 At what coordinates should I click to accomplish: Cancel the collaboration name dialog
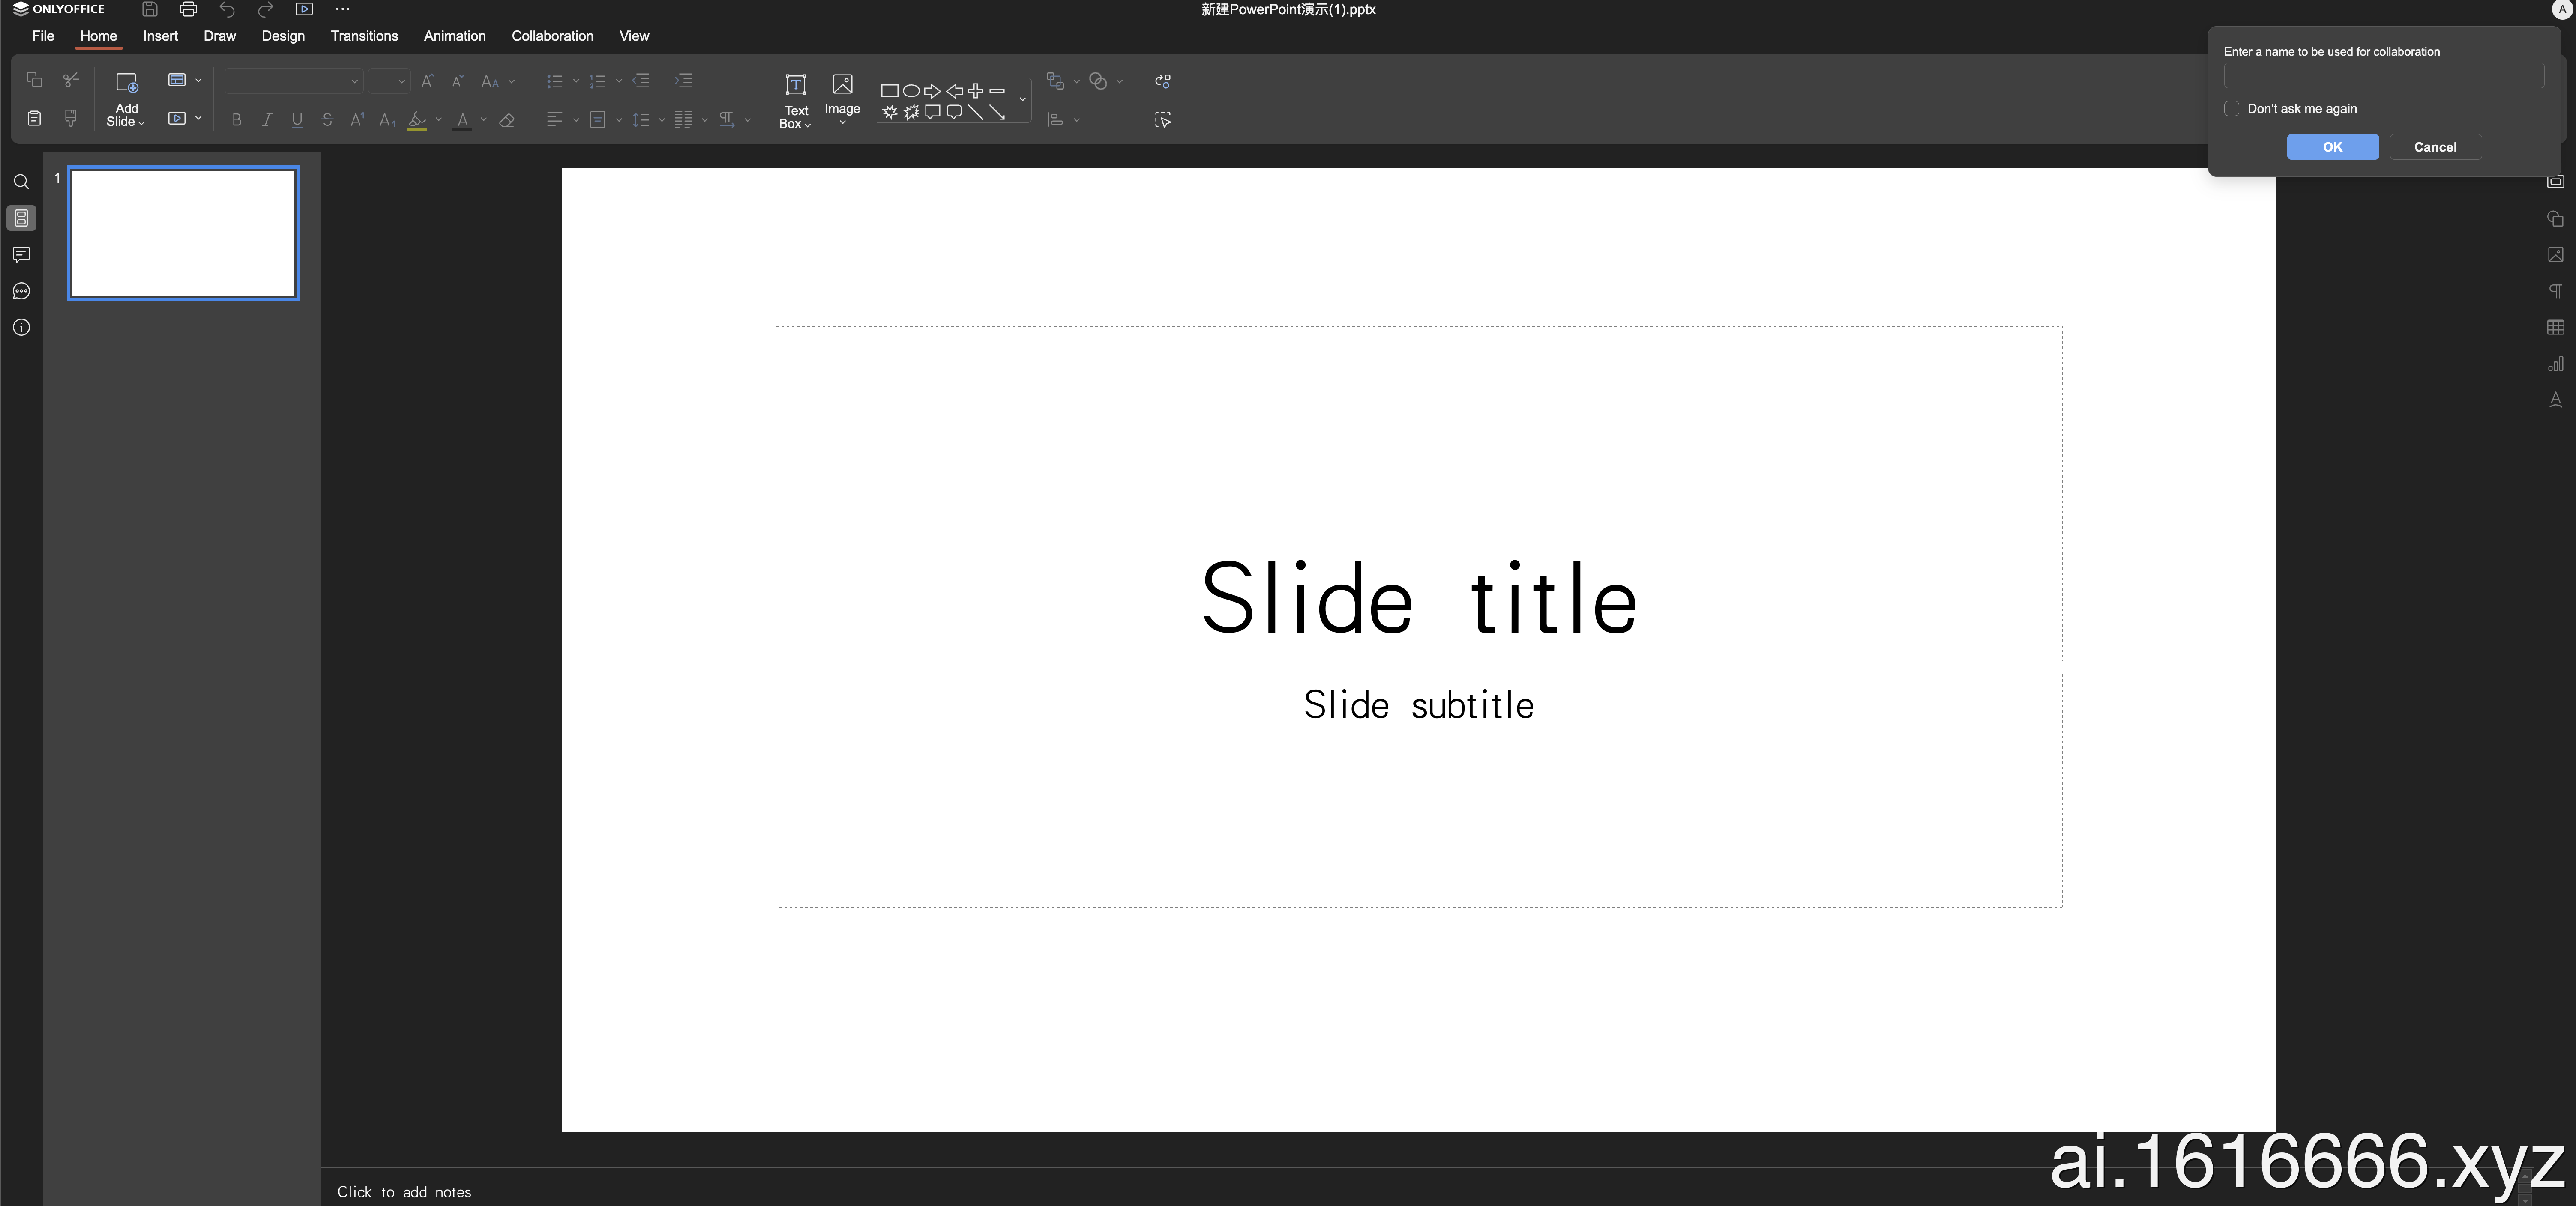[x=2435, y=147]
